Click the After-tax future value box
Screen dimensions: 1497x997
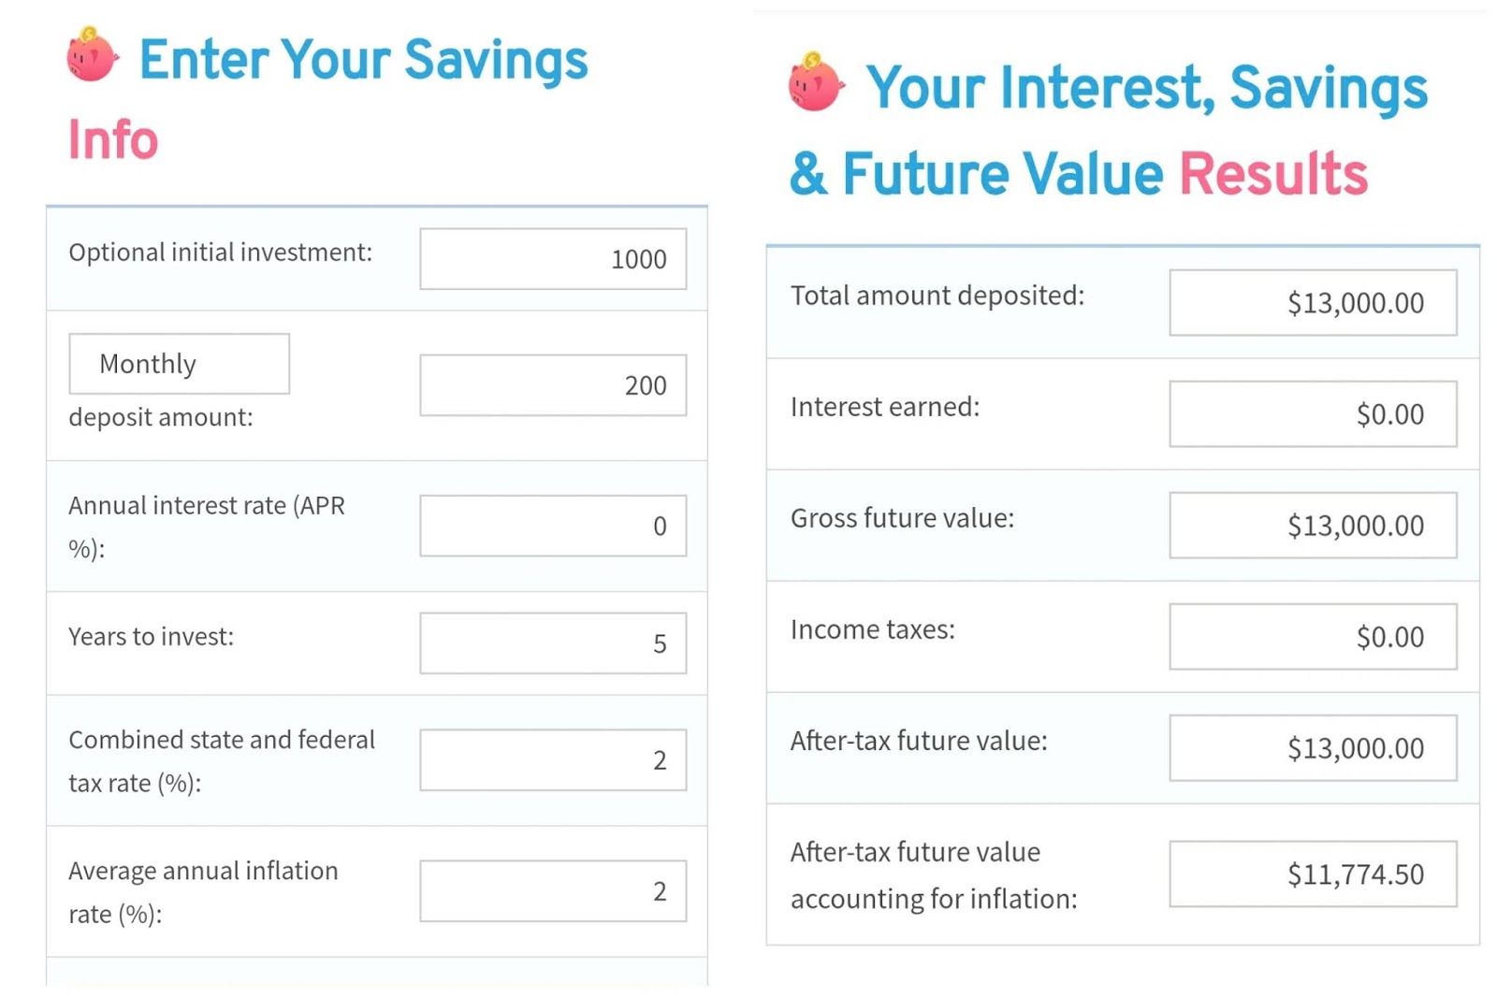point(1312,748)
